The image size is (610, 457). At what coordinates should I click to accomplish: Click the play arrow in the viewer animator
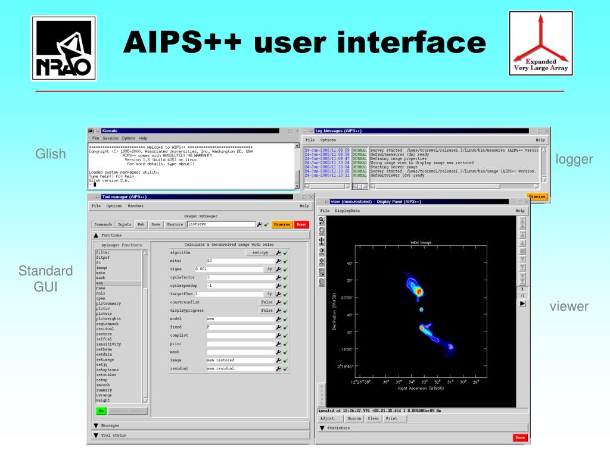[x=522, y=303]
